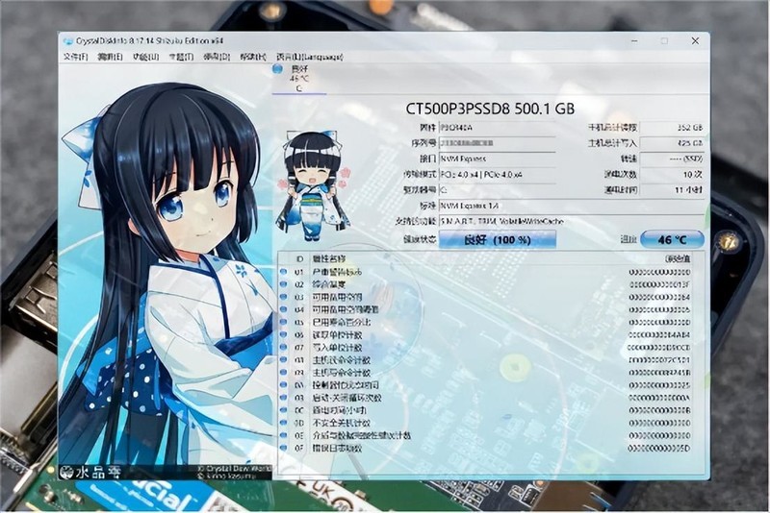
Task: Click status orb of attribute 0C 通电时间
Action: point(283,410)
